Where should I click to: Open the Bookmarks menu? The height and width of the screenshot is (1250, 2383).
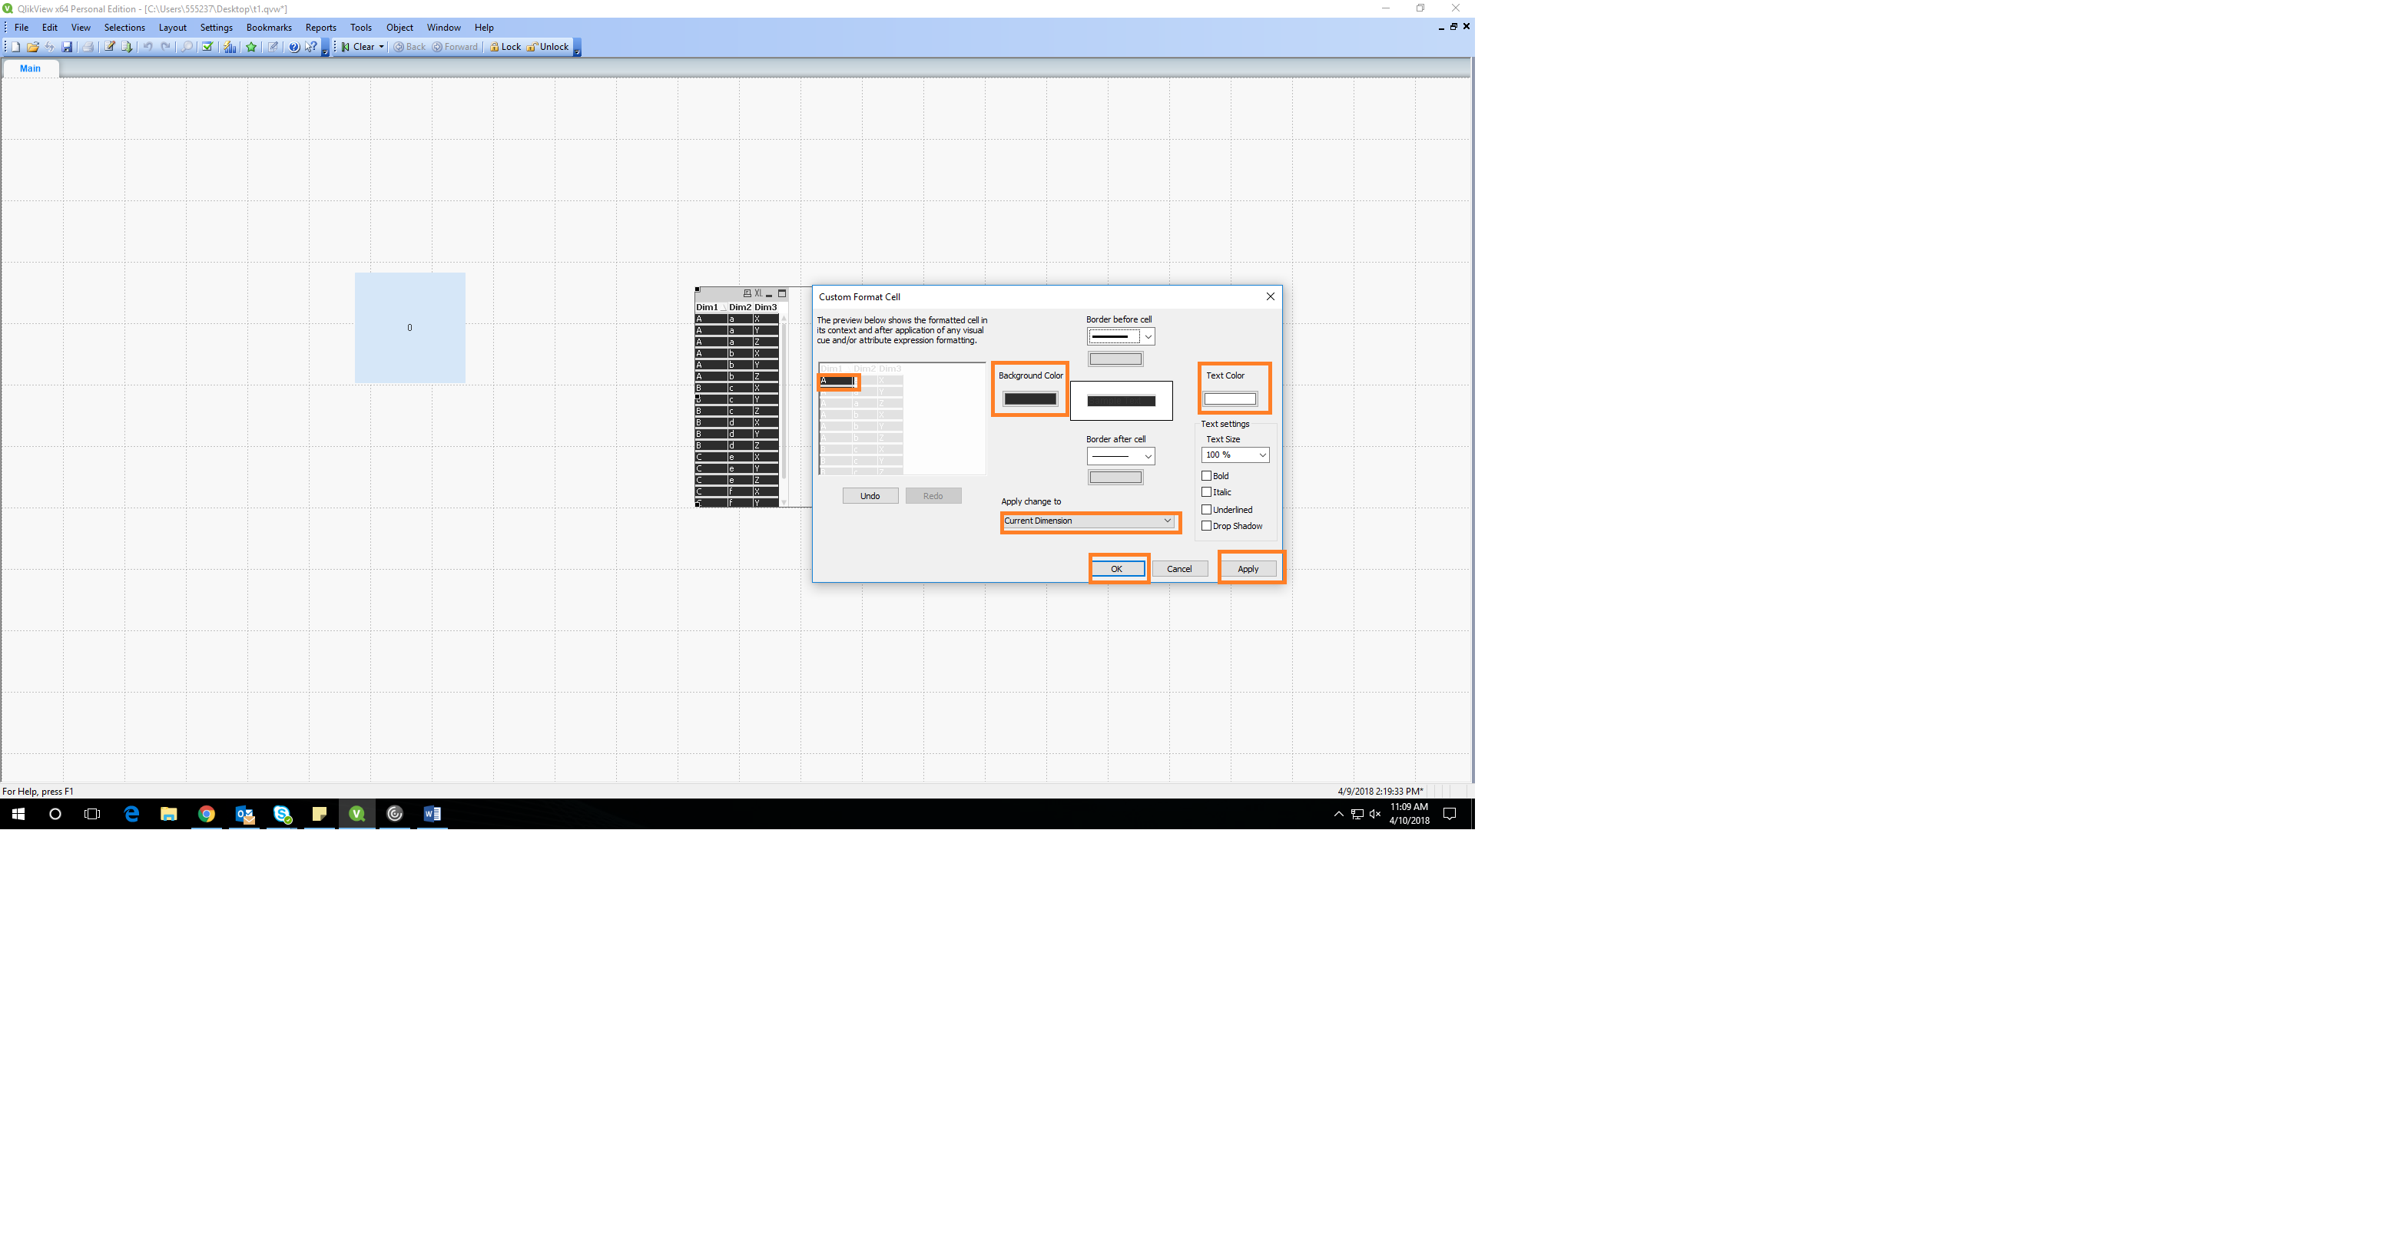click(x=268, y=28)
